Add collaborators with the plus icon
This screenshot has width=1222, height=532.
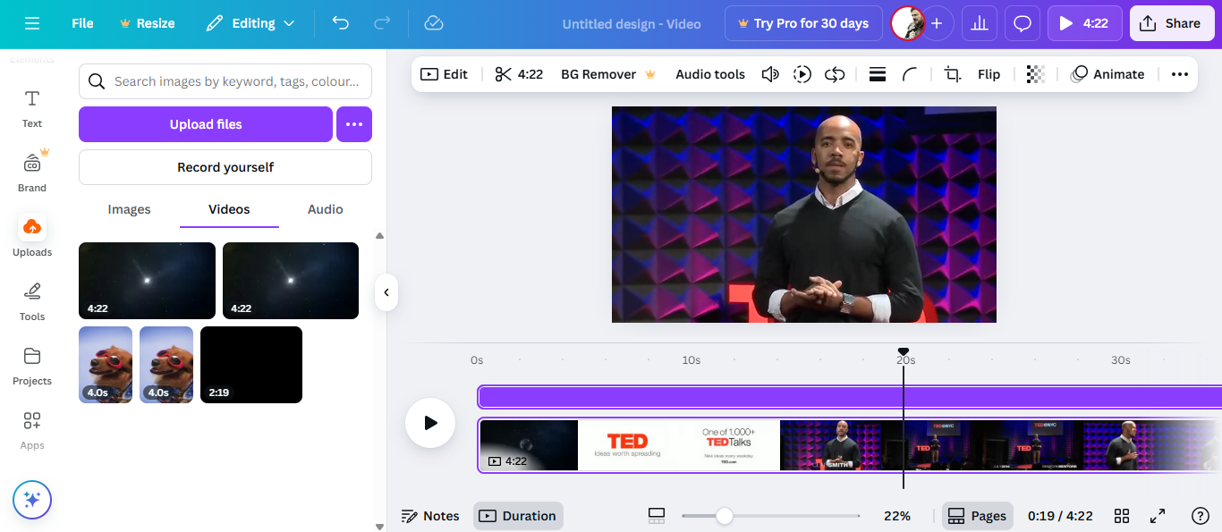[x=937, y=23]
